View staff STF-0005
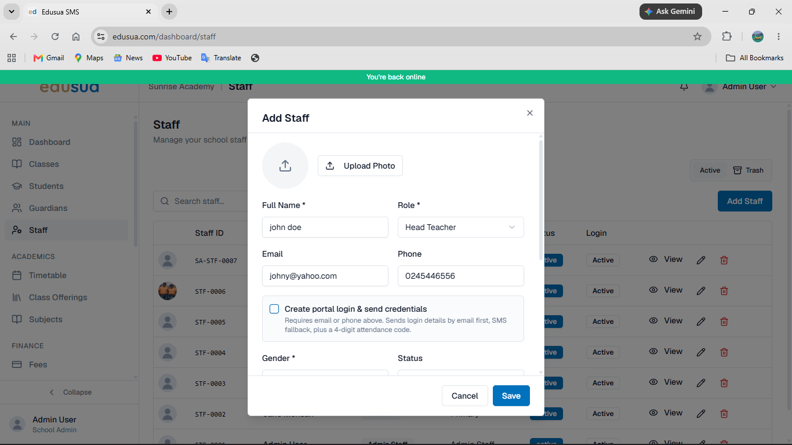 [666, 320]
